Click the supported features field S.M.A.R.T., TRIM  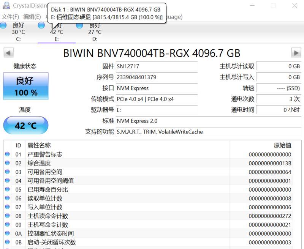pyautogui.click(x=209, y=132)
